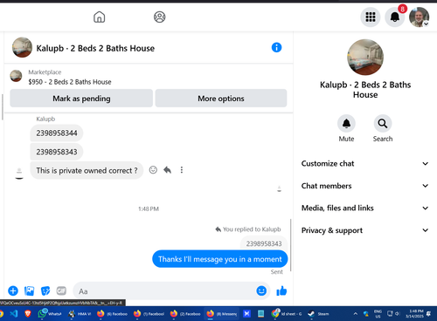The height and width of the screenshot is (321, 437).
Task: Open the volume control in the tray
Action: click(x=397, y=313)
